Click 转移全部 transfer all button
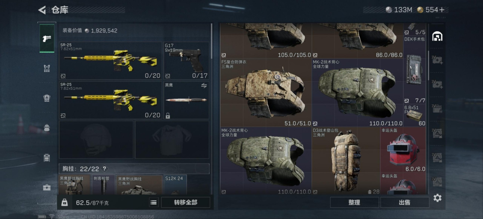The width and height of the screenshot is (483, 219). coord(186,202)
